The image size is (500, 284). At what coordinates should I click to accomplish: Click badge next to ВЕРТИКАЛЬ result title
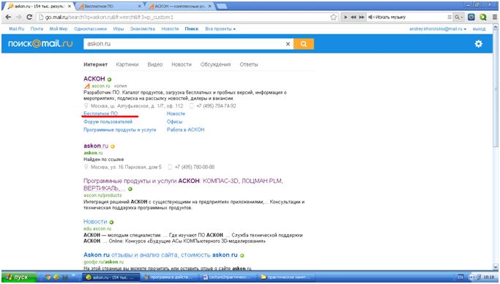[x=130, y=189]
